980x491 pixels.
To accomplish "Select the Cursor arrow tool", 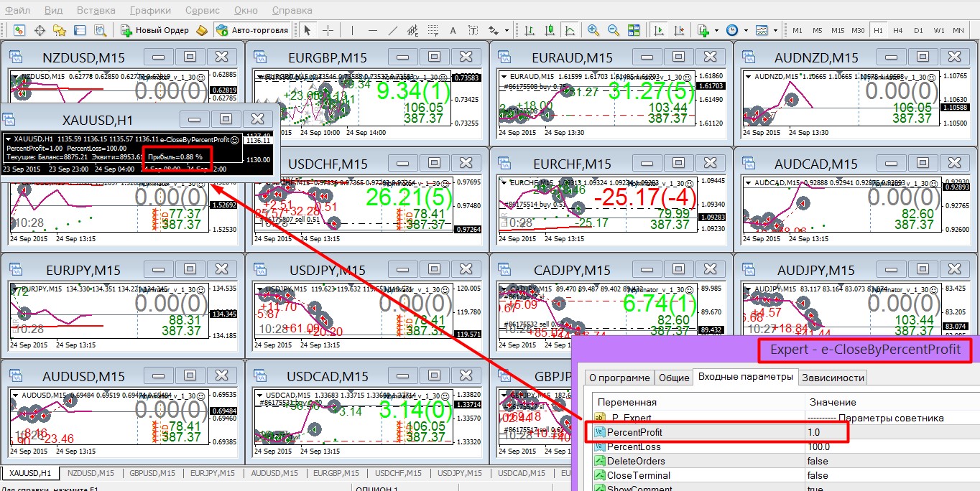I will (308, 30).
